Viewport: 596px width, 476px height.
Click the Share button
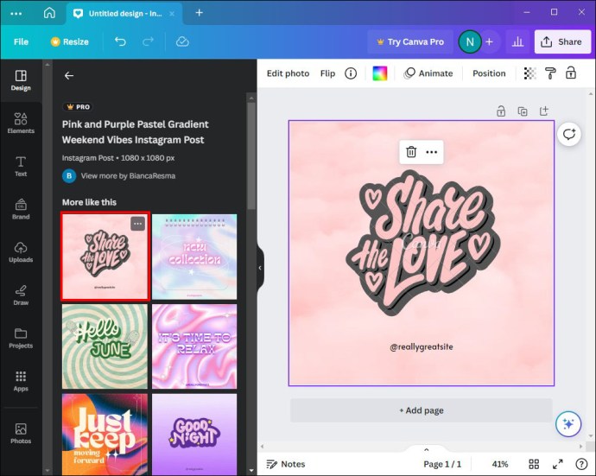coord(562,41)
